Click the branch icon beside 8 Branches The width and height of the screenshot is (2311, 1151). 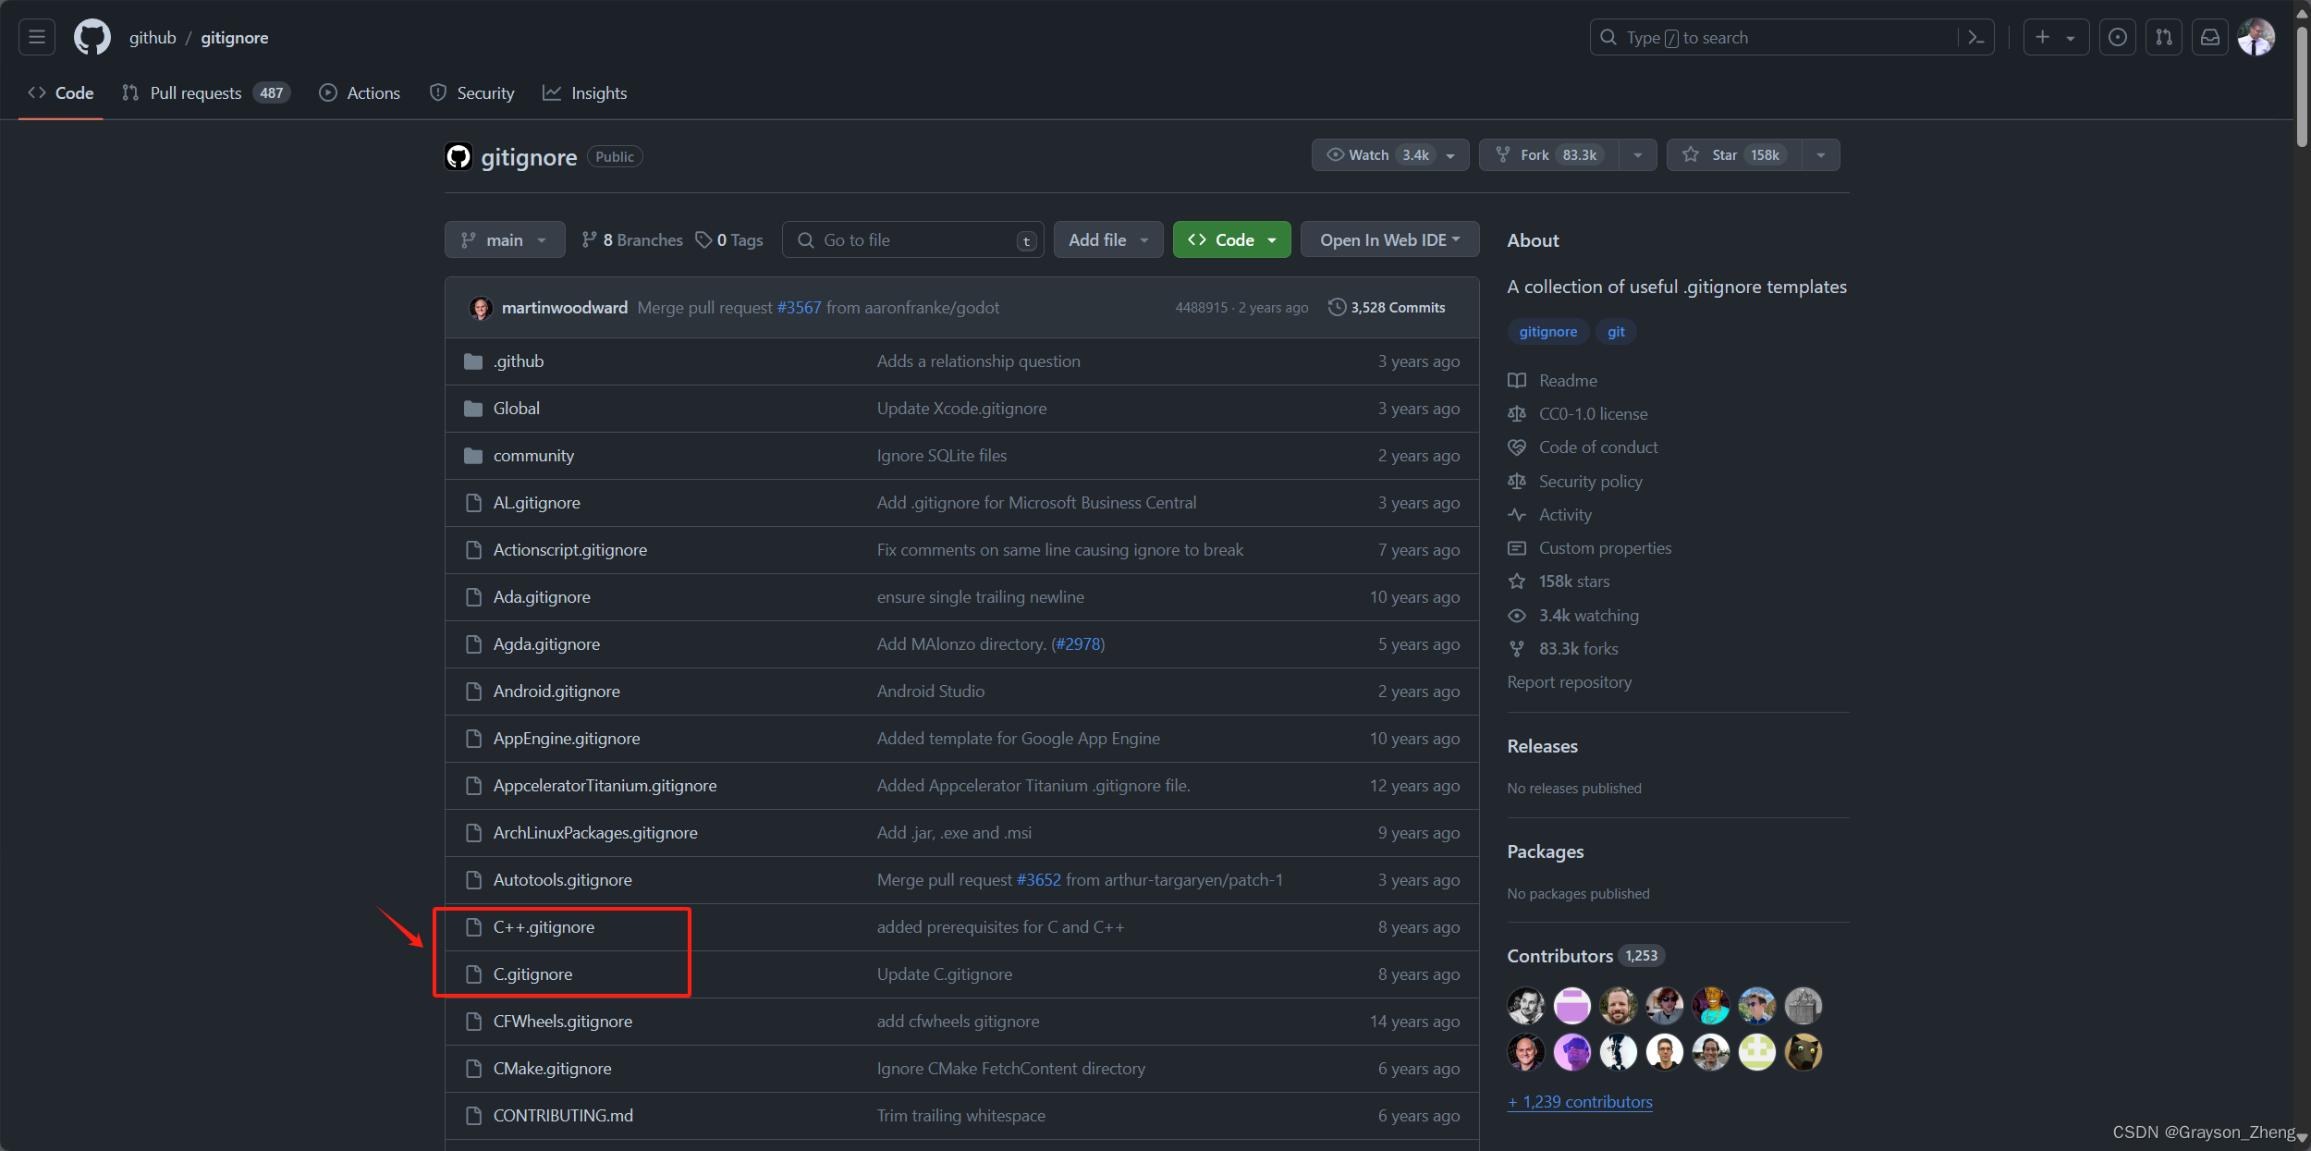pos(589,239)
